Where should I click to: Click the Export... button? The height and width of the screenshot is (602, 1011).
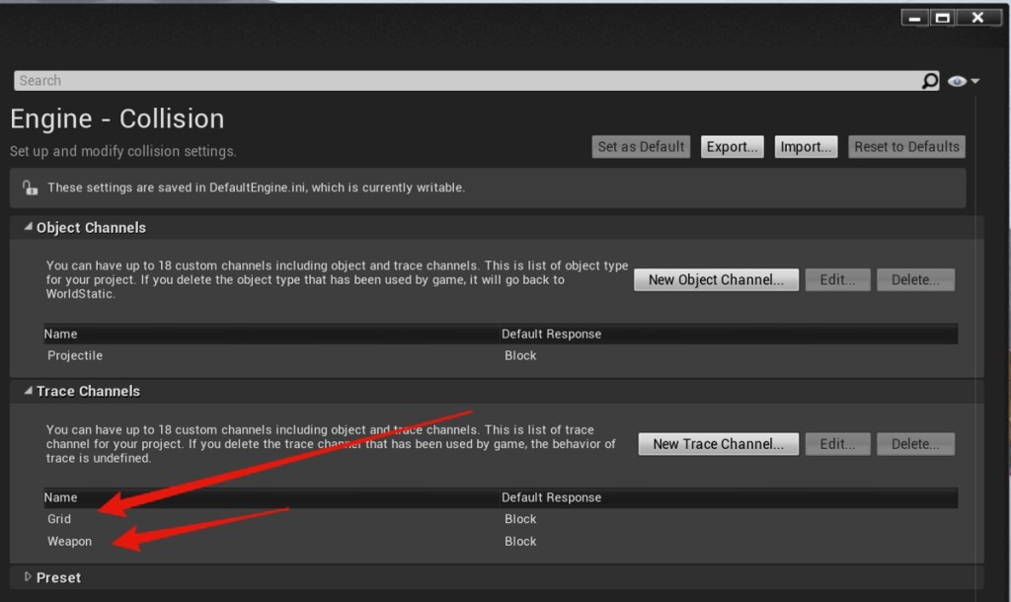tap(732, 147)
